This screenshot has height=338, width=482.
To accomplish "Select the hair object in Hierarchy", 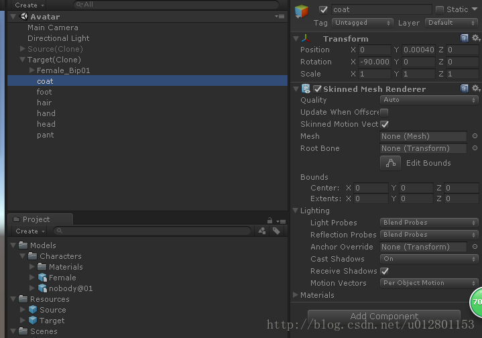I will (x=44, y=103).
